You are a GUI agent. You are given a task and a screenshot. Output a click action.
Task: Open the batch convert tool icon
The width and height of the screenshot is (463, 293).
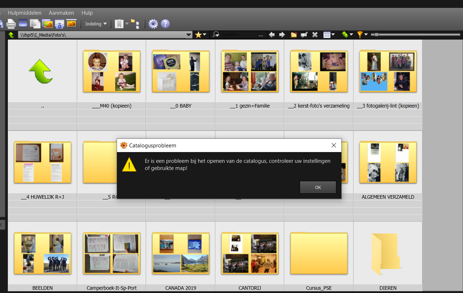pyautogui.click(x=35, y=24)
